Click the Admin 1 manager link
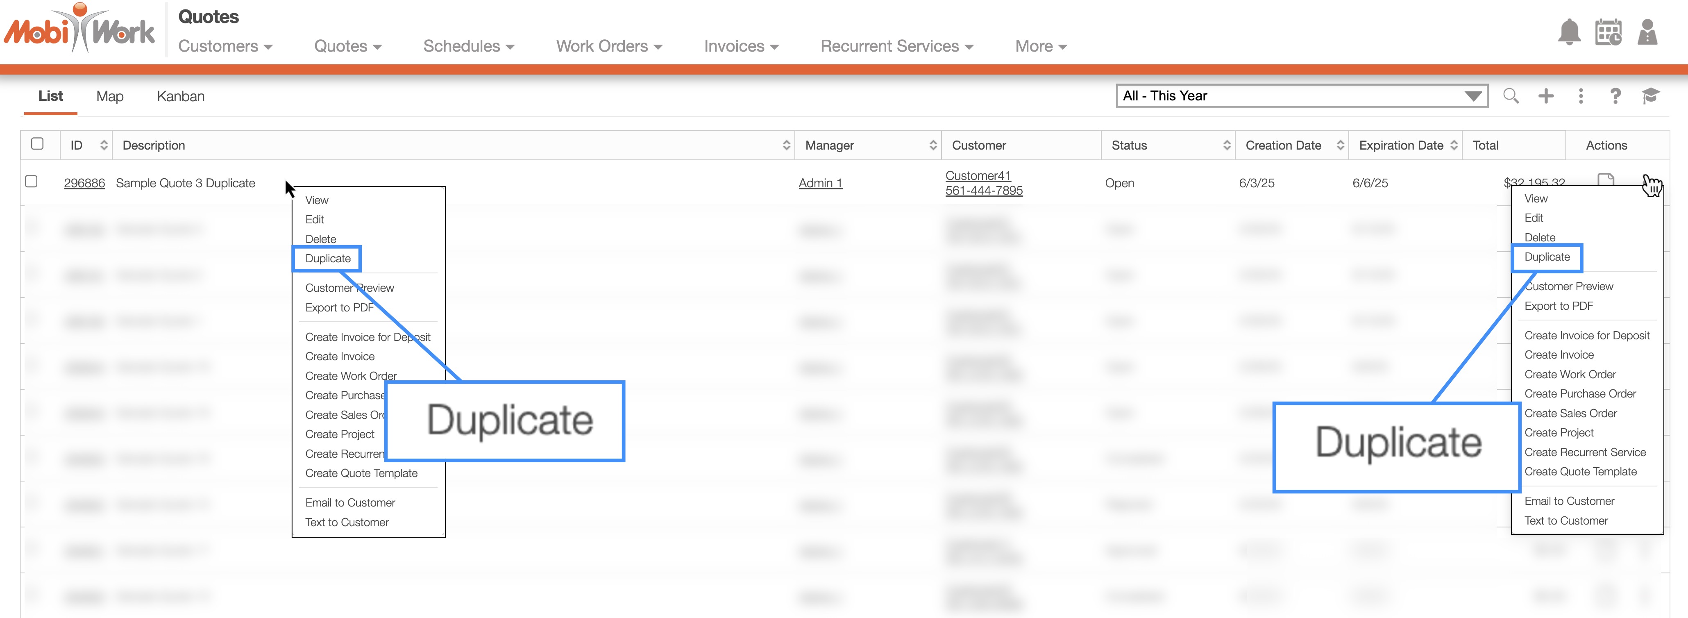1688x618 pixels. coord(820,184)
